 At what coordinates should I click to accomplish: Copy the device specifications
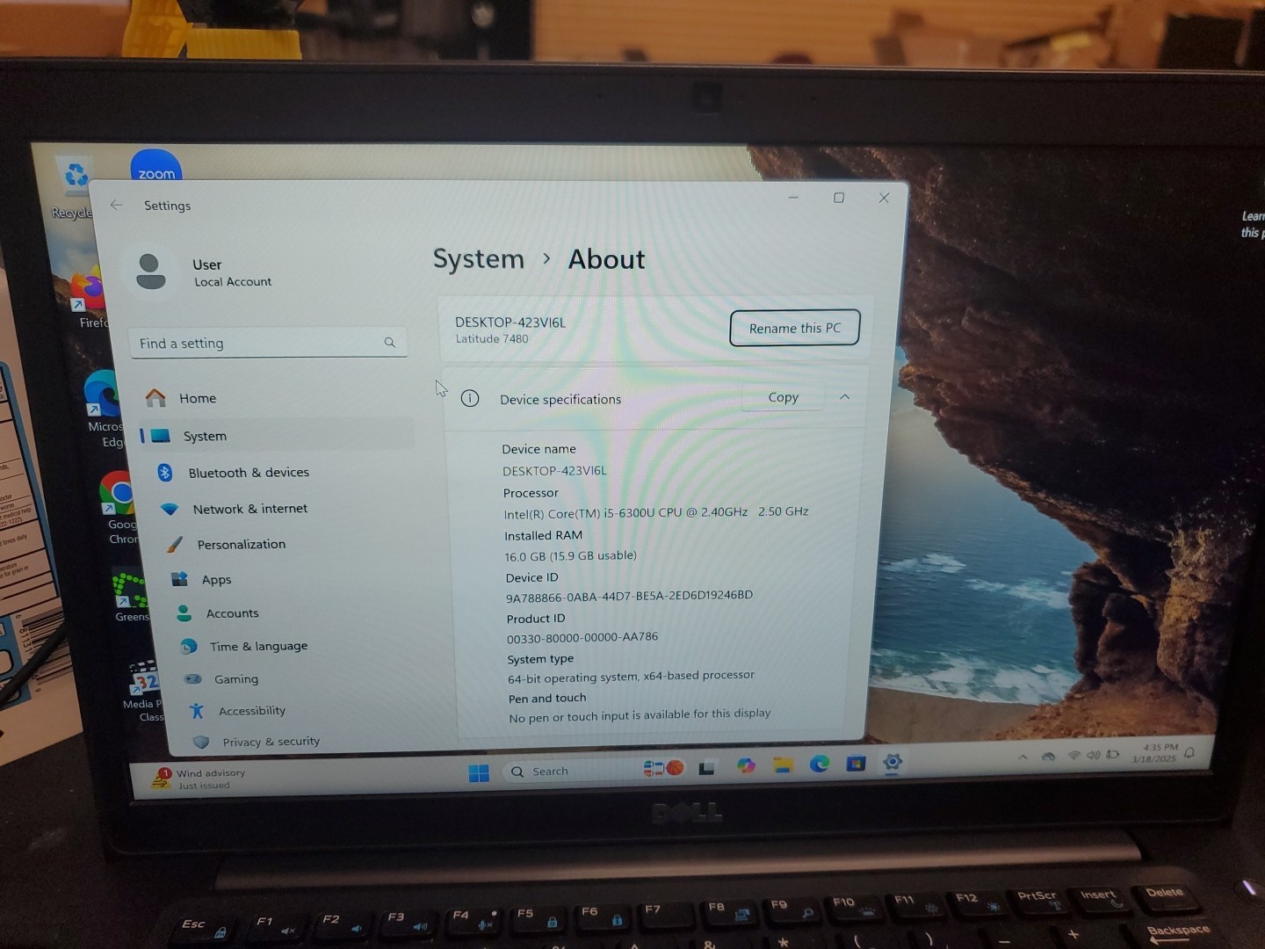[783, 397]
